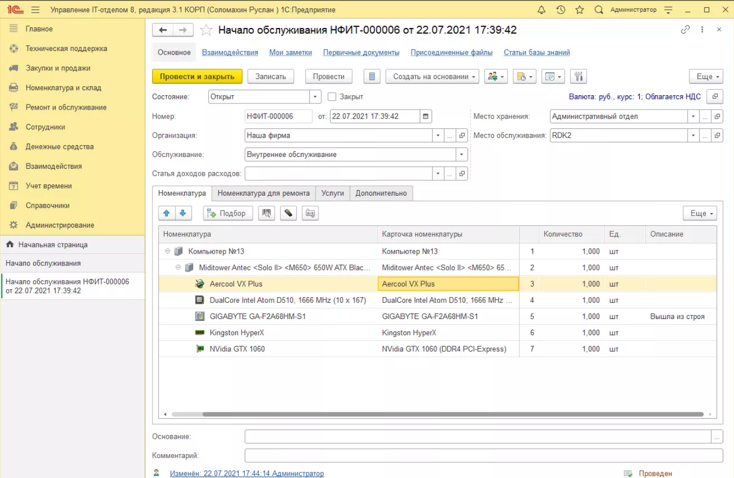Open the calendar picker next to date

click(x=425, y=116)
